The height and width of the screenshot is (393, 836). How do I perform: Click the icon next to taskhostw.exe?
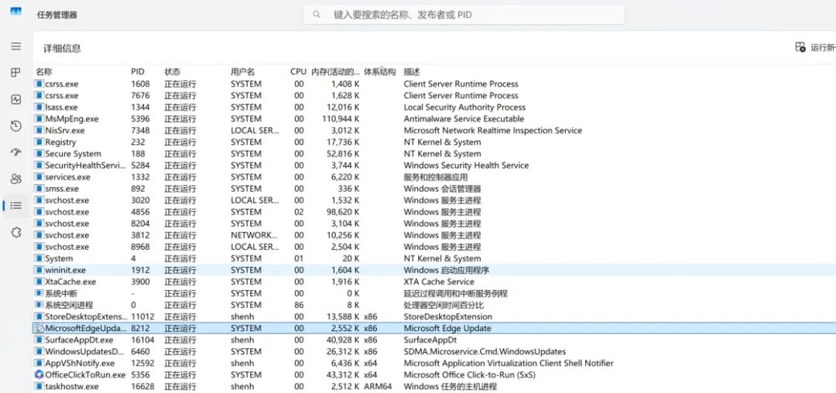click(x=39, y=386)
